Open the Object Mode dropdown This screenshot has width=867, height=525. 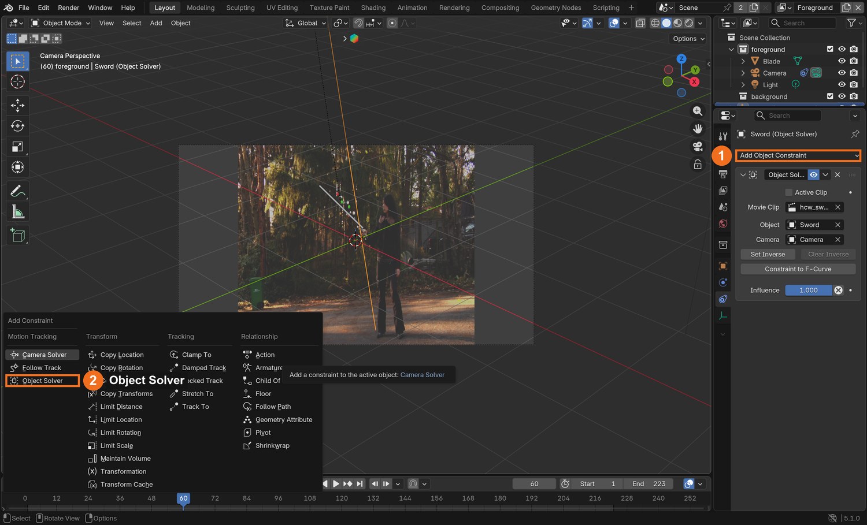click(61, 23)
